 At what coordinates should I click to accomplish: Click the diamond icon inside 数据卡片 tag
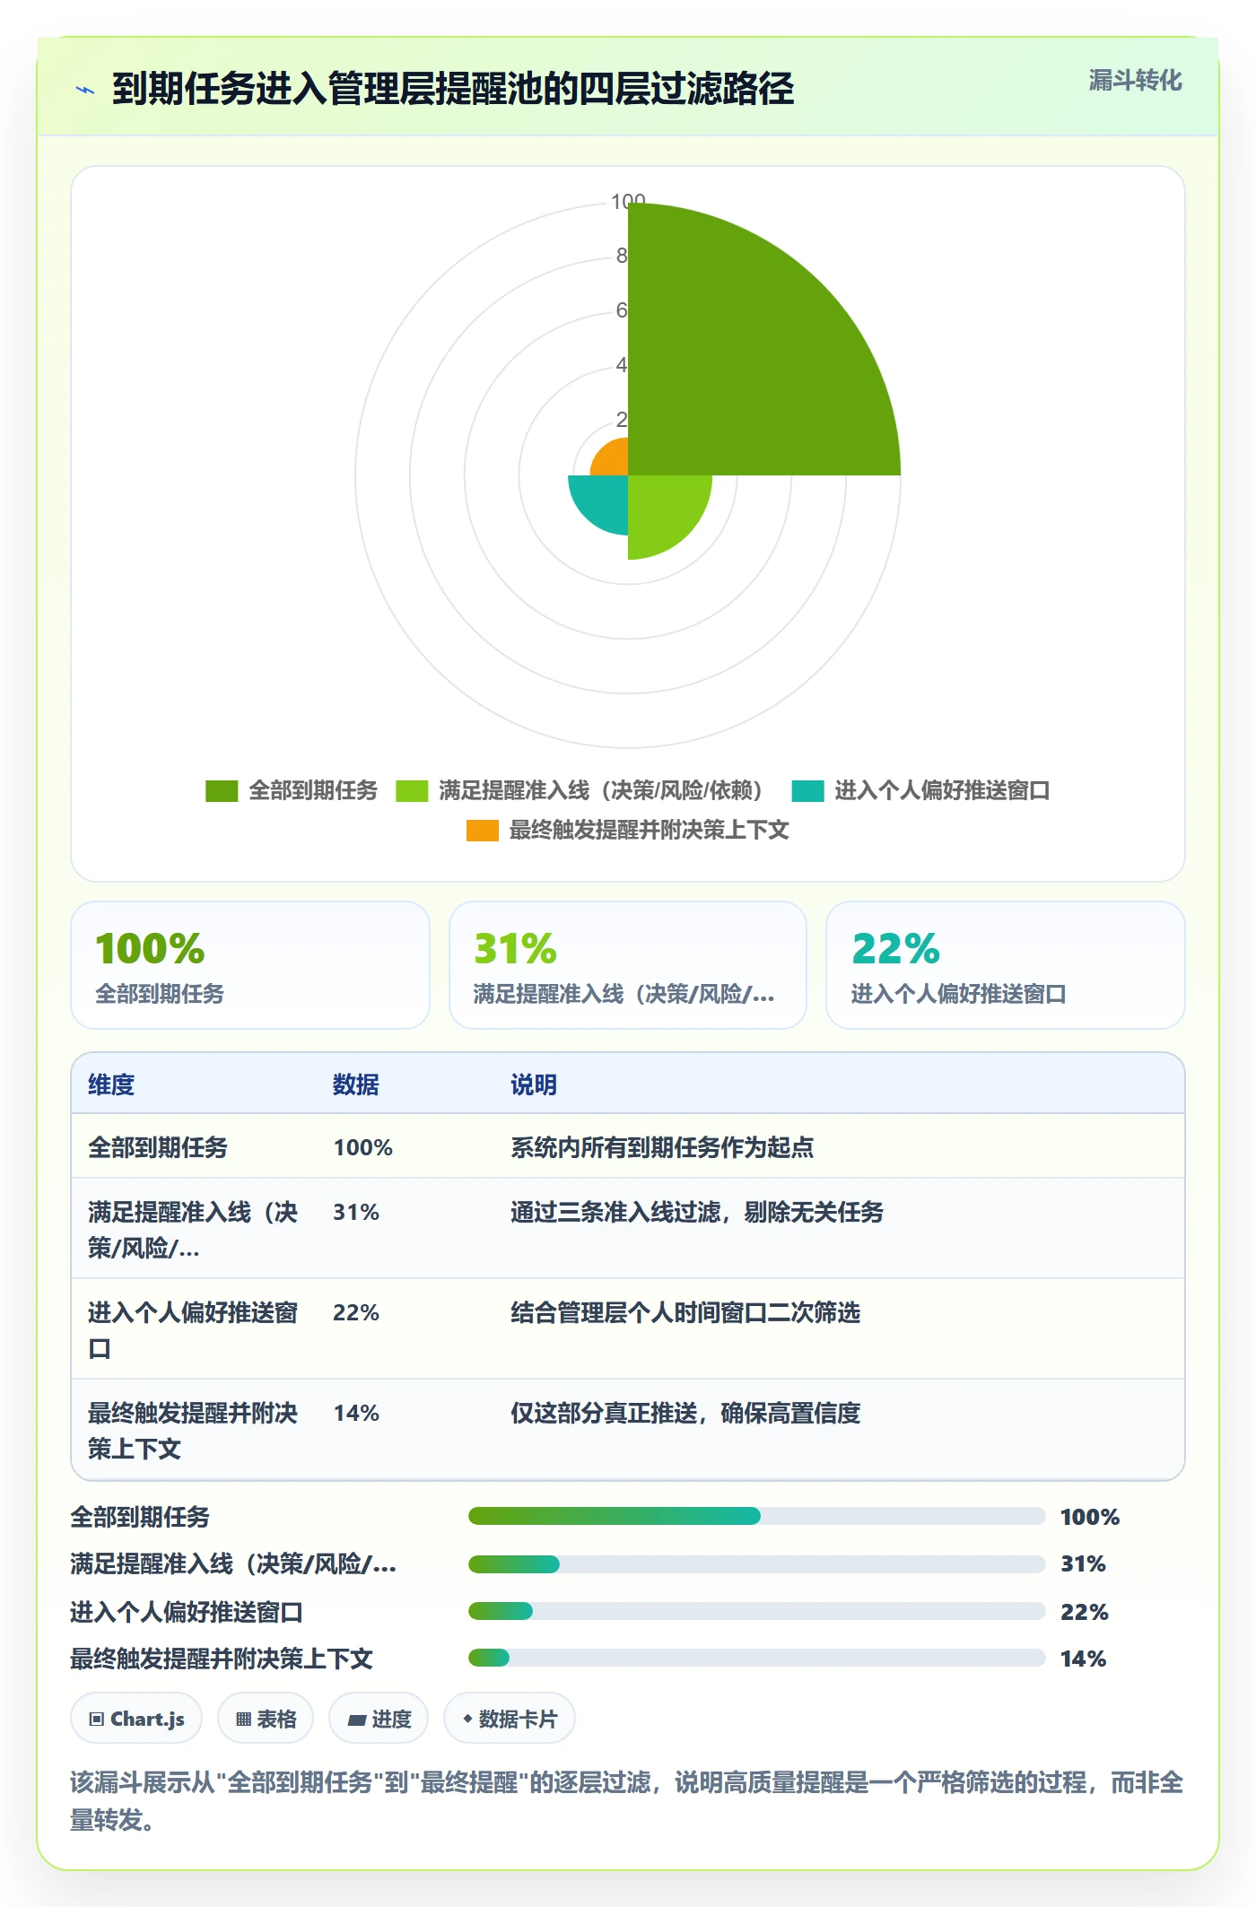(x=467, y=1719)
